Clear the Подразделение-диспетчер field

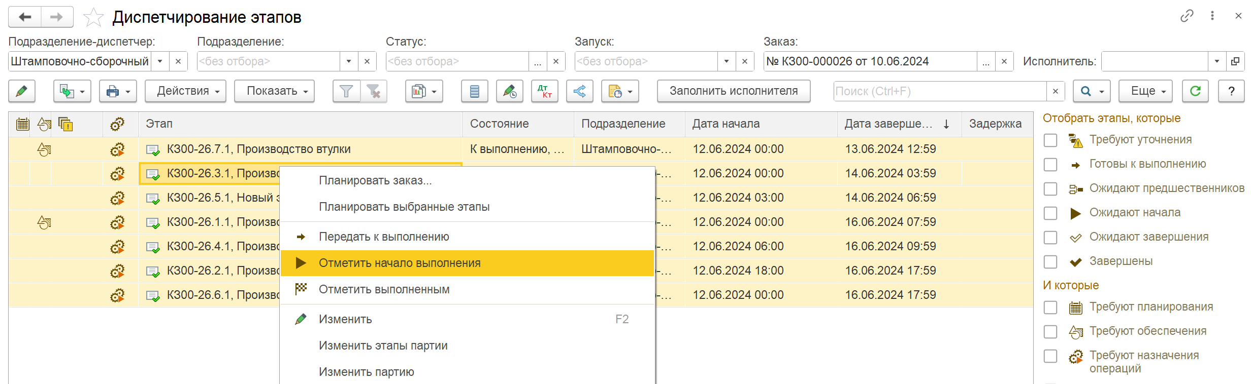pyautogui.click(x=178, y=61)
